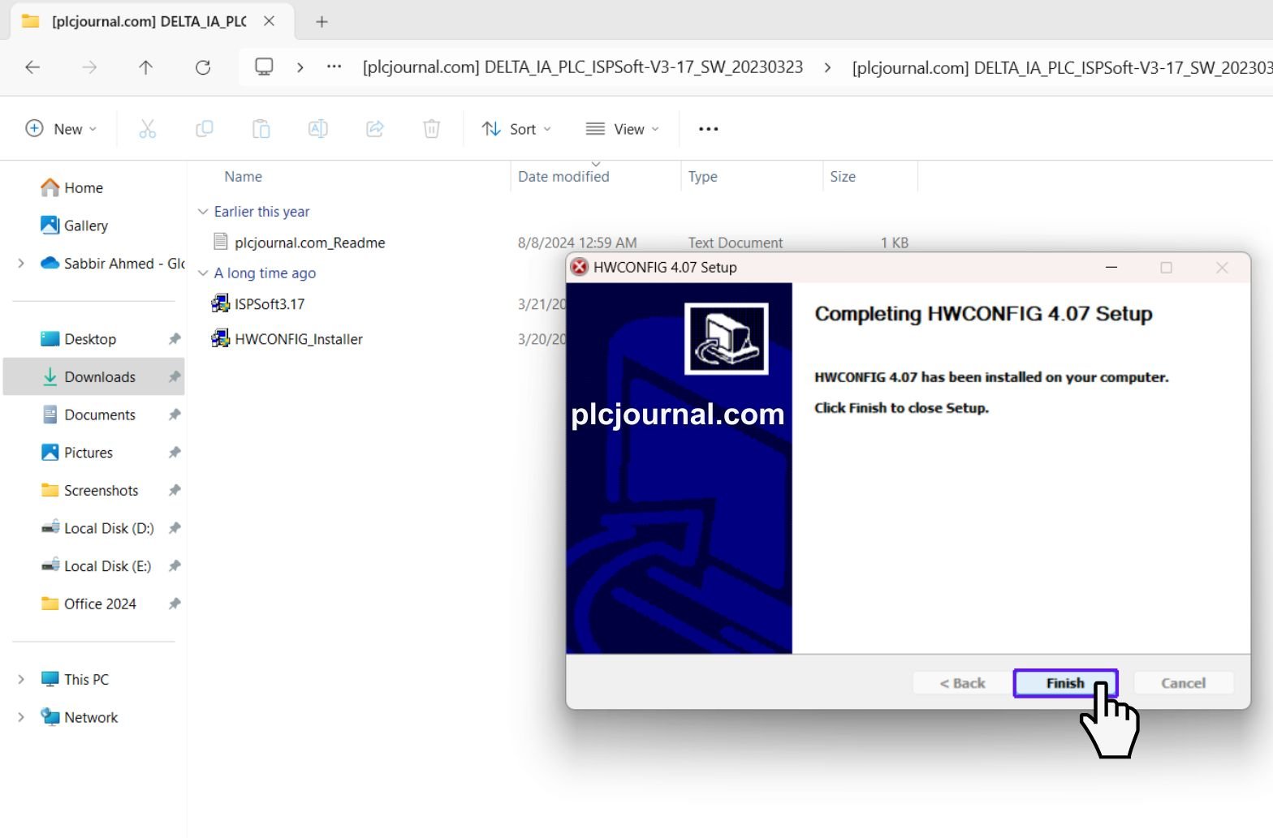The width and height of the screenshot is (1273, 838).
Task: Open the Sort dropdown
Action: [x=516, y=129]
